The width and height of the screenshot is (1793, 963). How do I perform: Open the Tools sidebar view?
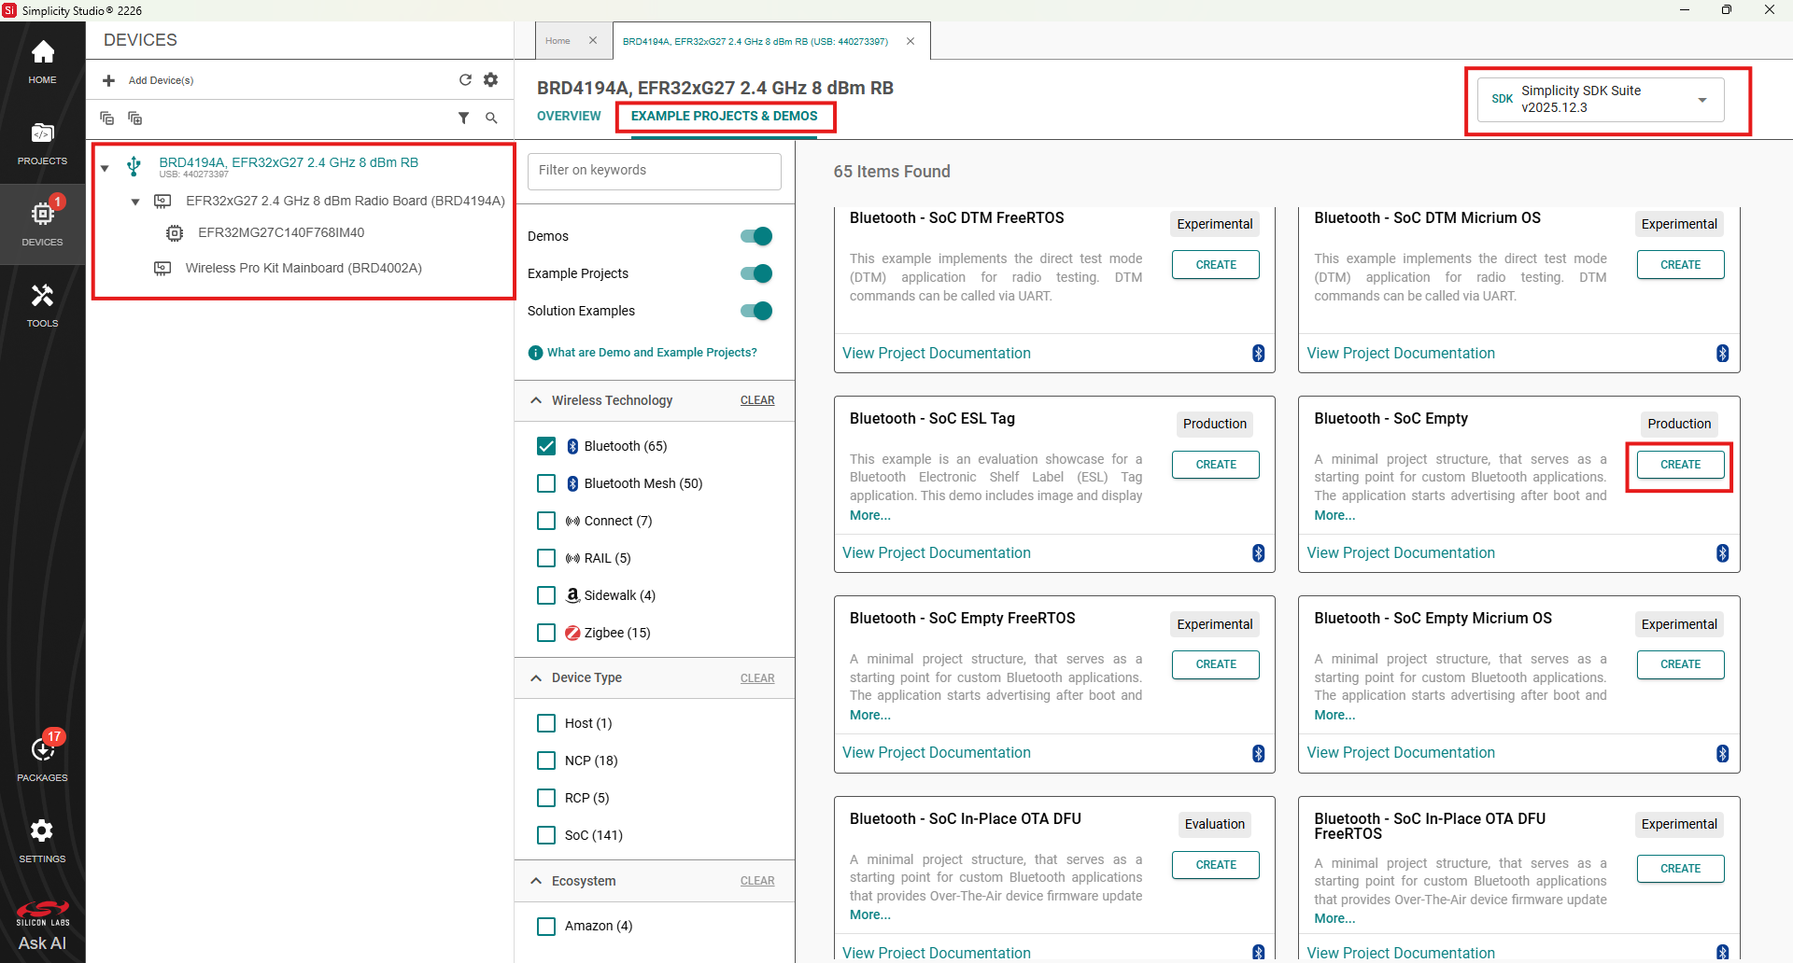[x=42, y=306]
